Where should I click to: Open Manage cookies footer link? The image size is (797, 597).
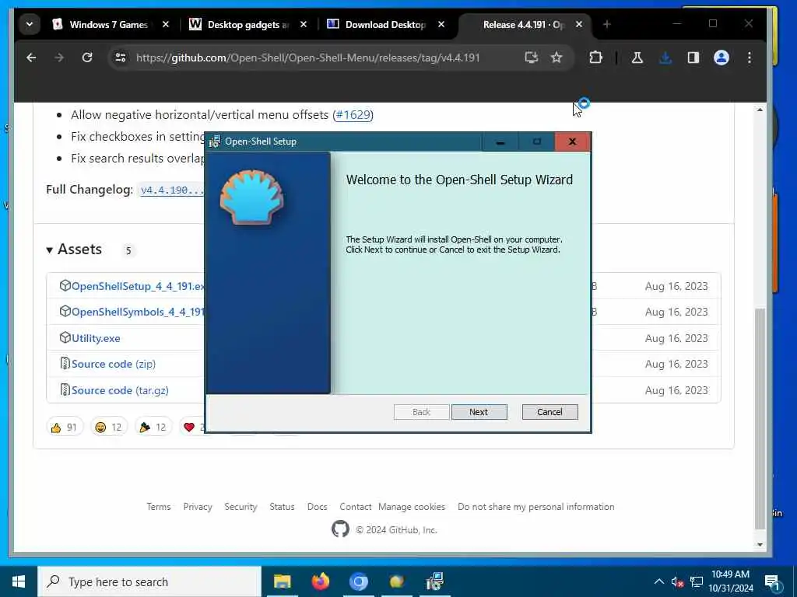coord(412,507)
